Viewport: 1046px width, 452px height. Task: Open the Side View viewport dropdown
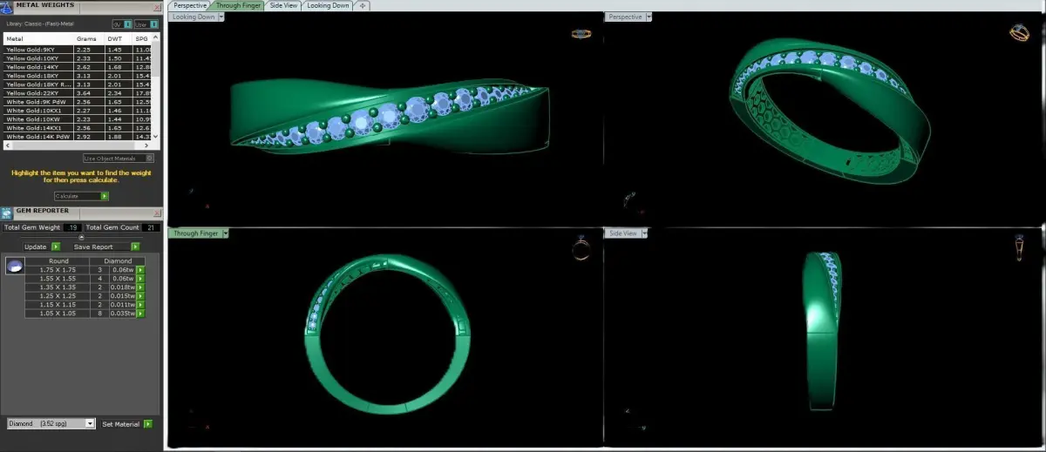645,233
